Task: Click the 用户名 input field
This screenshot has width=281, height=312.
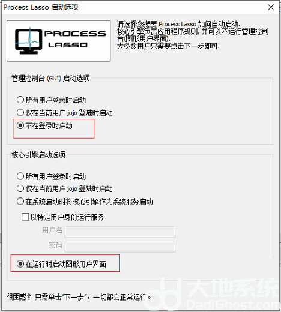Action: point(120,232)
